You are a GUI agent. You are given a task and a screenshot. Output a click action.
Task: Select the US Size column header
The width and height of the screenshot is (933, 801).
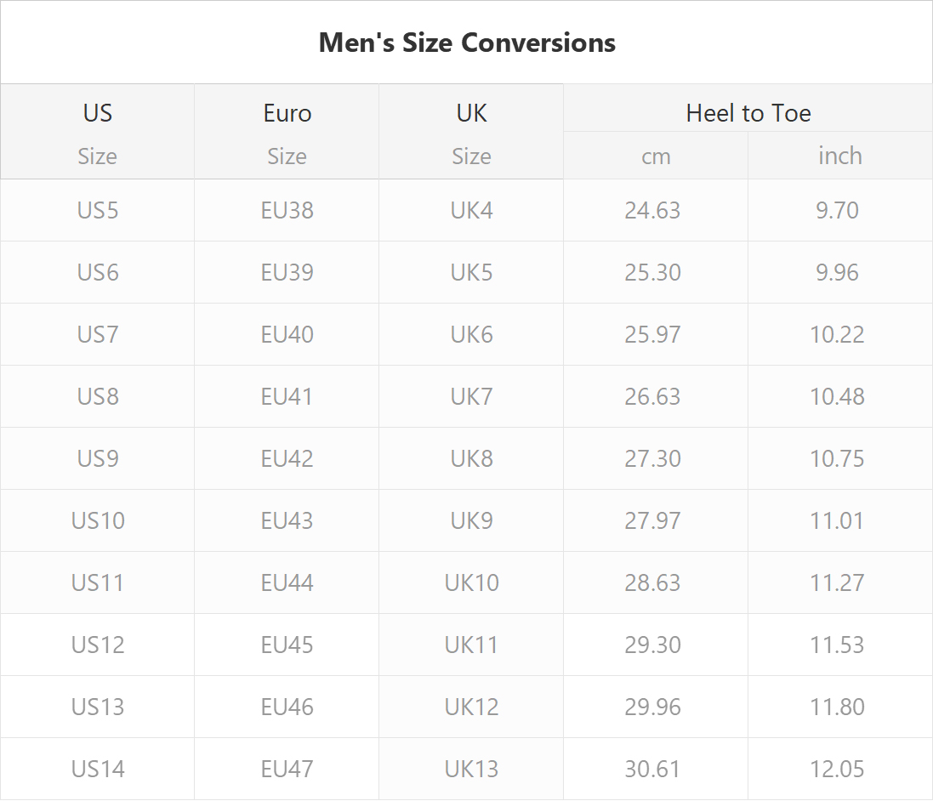pos(97,132)
